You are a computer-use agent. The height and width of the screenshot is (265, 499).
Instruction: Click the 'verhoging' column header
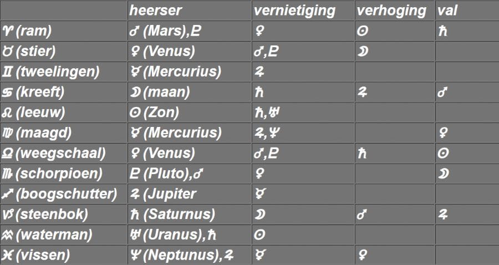point(391,11)
